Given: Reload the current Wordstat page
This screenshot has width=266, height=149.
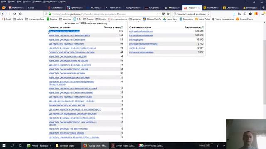Looking at the screenshot, I should click(15, 14).
